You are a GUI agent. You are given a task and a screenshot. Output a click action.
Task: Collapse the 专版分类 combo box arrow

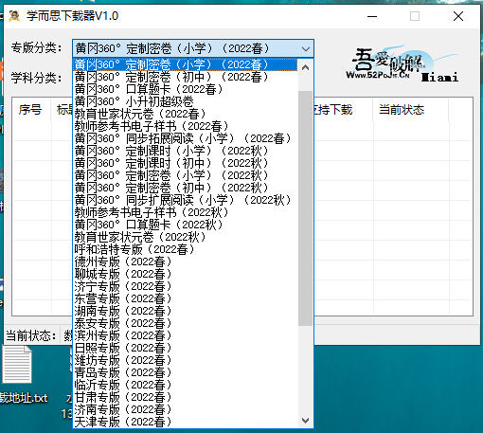(305, 49)
